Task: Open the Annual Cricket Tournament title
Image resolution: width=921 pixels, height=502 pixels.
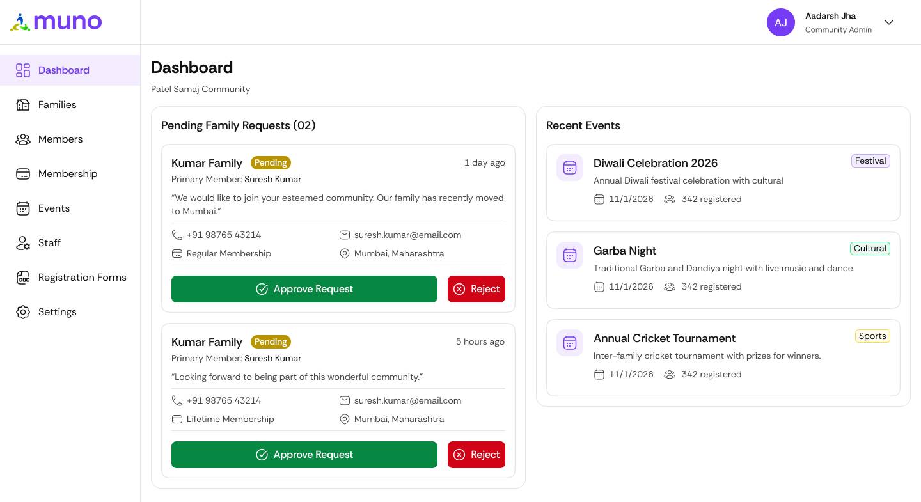Action: [x=665, y=338]
